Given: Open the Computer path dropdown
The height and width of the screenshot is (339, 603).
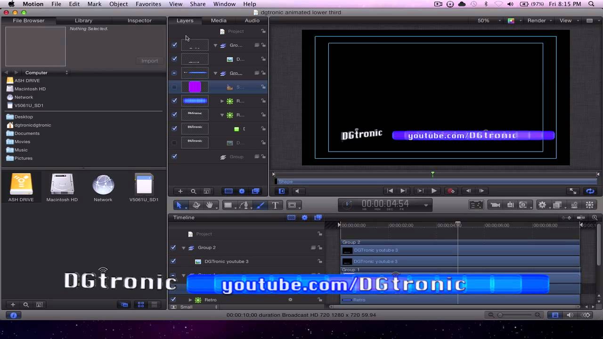Looking at the screenshot, I should [46, 73].
